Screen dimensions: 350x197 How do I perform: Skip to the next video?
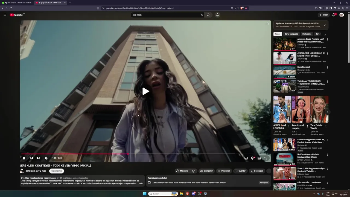[38, 158]
